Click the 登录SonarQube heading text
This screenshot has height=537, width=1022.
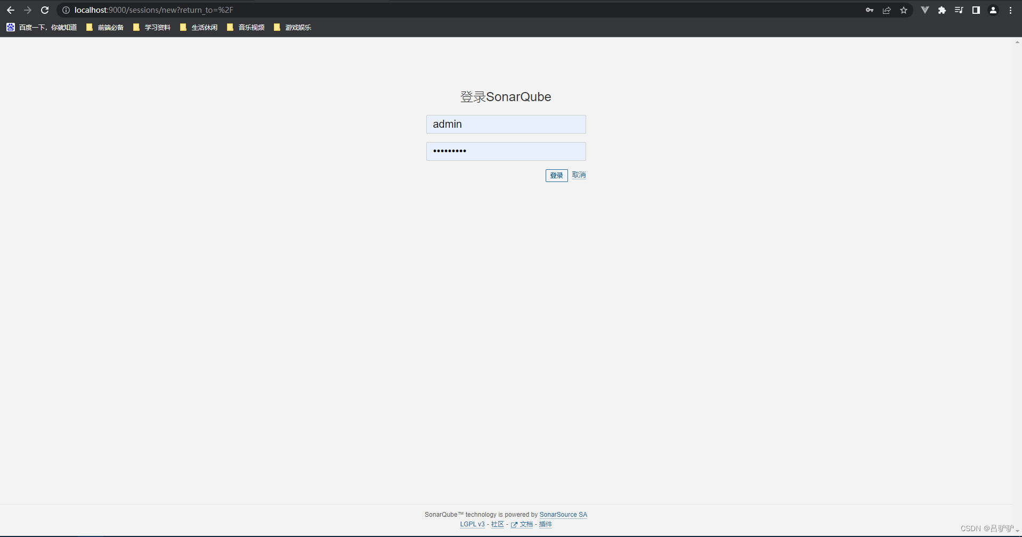click(506, 97)
